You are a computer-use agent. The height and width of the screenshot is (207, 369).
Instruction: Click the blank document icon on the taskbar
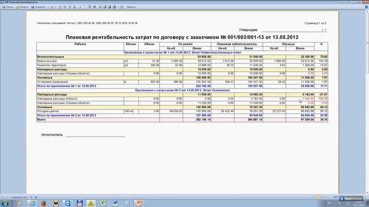pyautogui.click(x=127, y=203)
